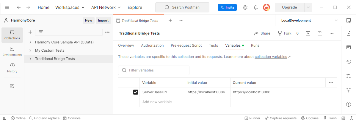Image resolution: width=356 pixels, height=122 pixels.
Task: Click the Filter variables field
Action: point(154,70)
